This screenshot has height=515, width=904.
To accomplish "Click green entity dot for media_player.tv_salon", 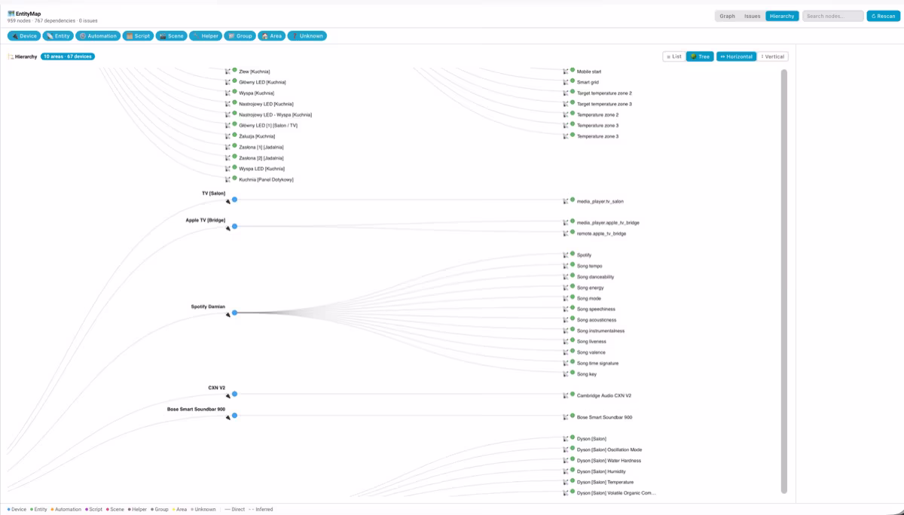I will [x=573, y=200].
